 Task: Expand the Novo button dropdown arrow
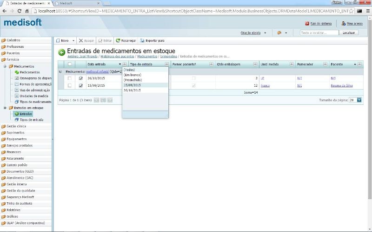point(73,41)
